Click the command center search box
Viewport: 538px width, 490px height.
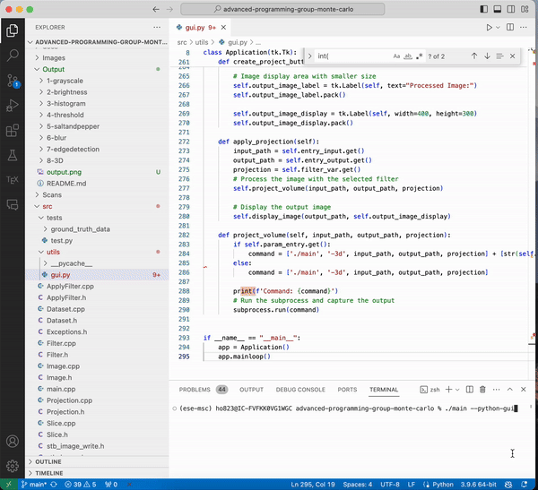[x=282, y=9]
